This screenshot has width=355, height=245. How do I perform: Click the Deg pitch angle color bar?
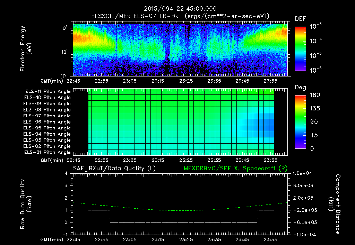pos(300,122)
